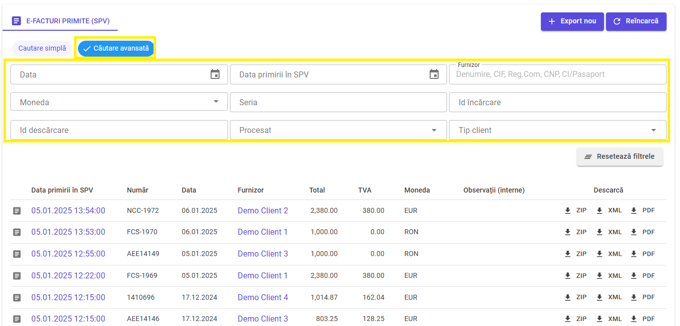Select the TVA value 162.04

pyautogui.click(x=374, y=298)
